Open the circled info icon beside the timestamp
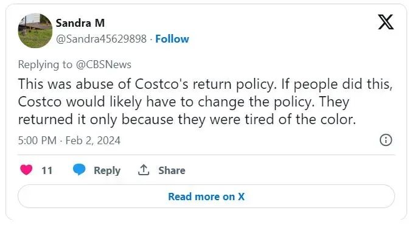The image size is (412, 230). pos(386,140)
